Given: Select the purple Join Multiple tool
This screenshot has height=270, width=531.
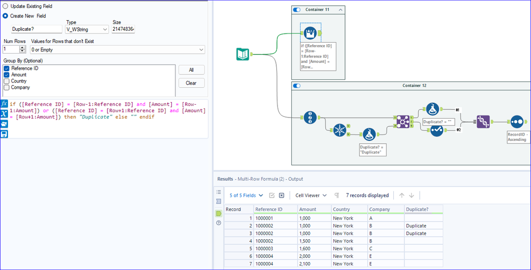Looking at the screenshot, I should pos(403,121).
